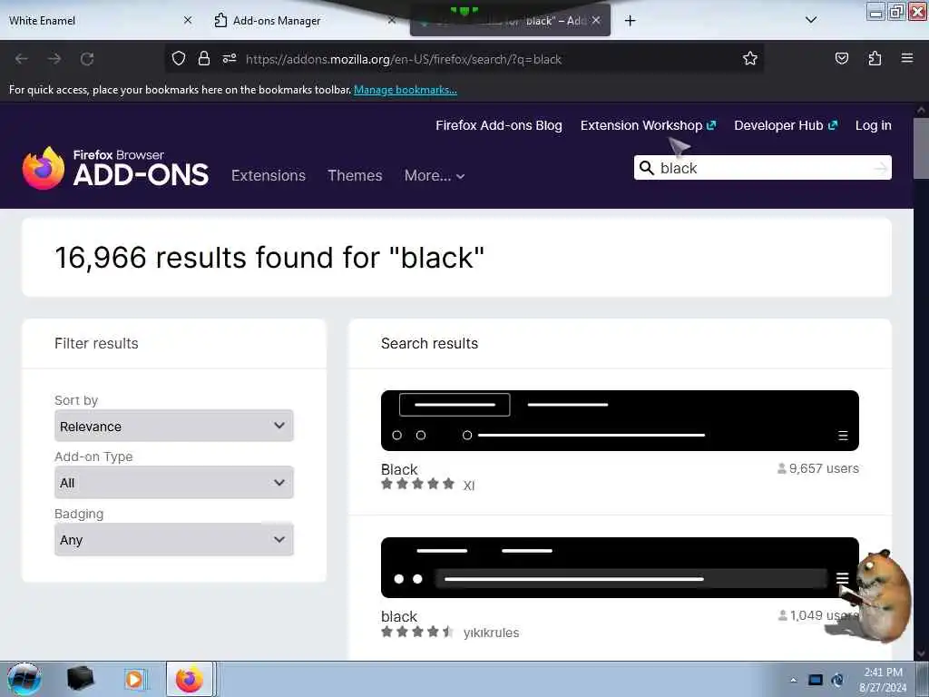Click the Manage bookmarks link
This screenshot has height=697, width=929.
406,90
